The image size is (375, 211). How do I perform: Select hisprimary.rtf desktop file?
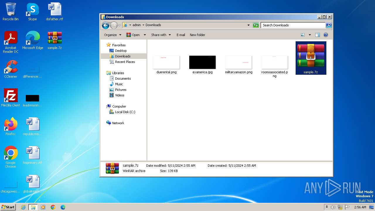point(32,155)
